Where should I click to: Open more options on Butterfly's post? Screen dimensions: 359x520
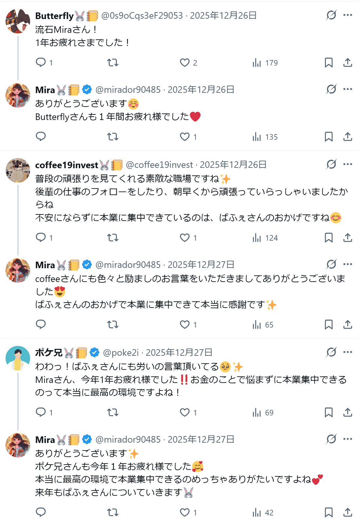pyautogui.click(x=348, y=15)
